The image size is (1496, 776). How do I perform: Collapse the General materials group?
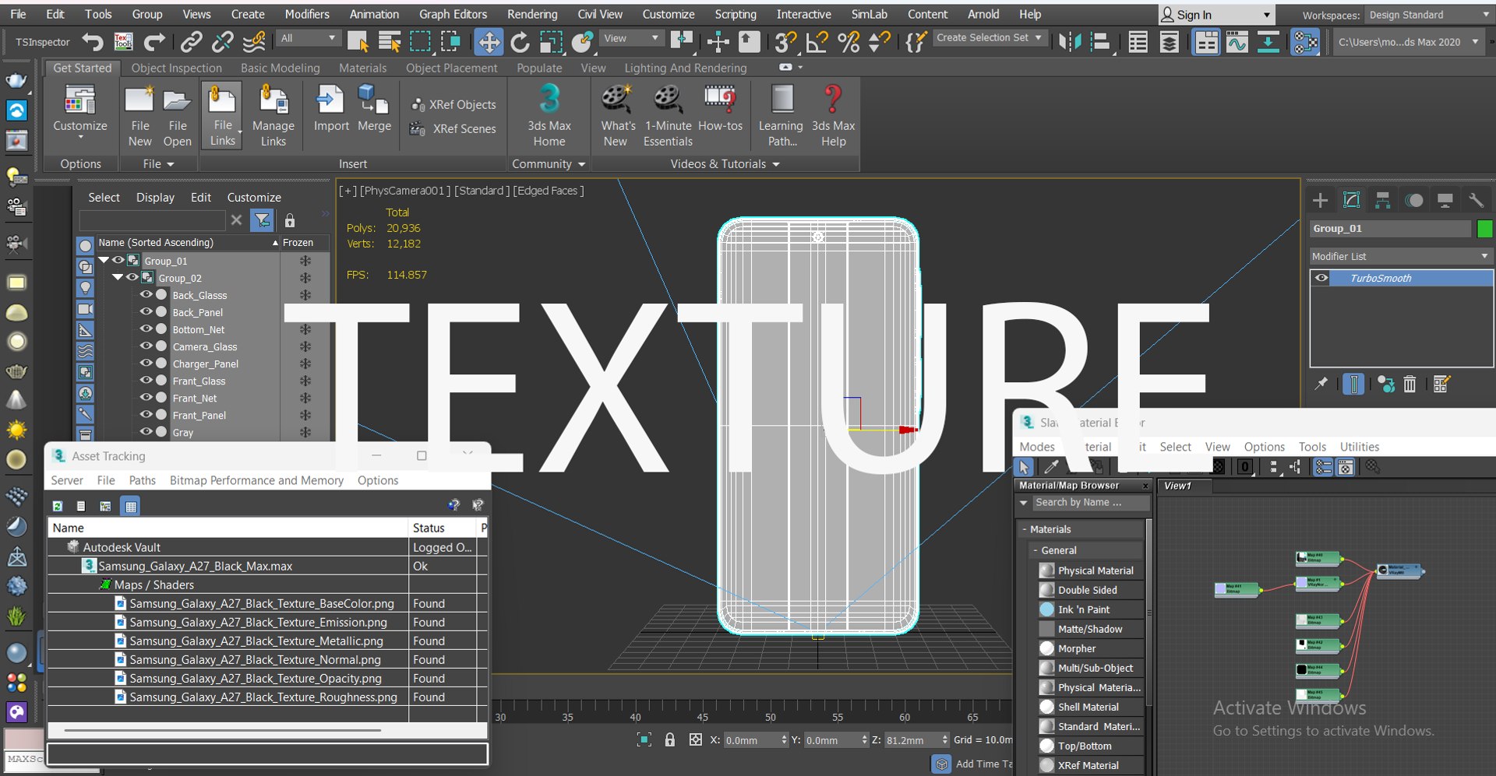point(1036,550)
